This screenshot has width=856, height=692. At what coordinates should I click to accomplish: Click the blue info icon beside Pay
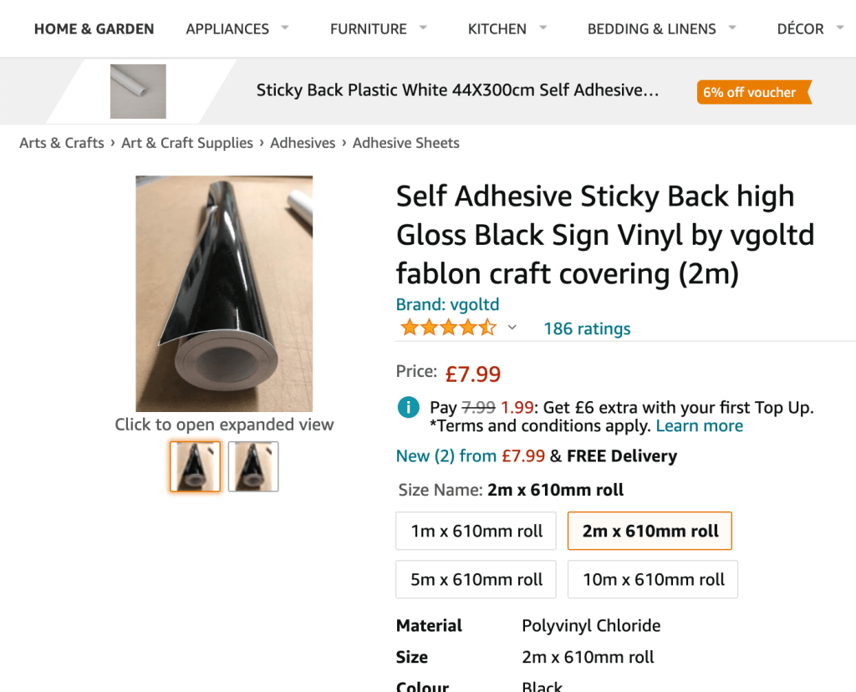coord(408,408)
